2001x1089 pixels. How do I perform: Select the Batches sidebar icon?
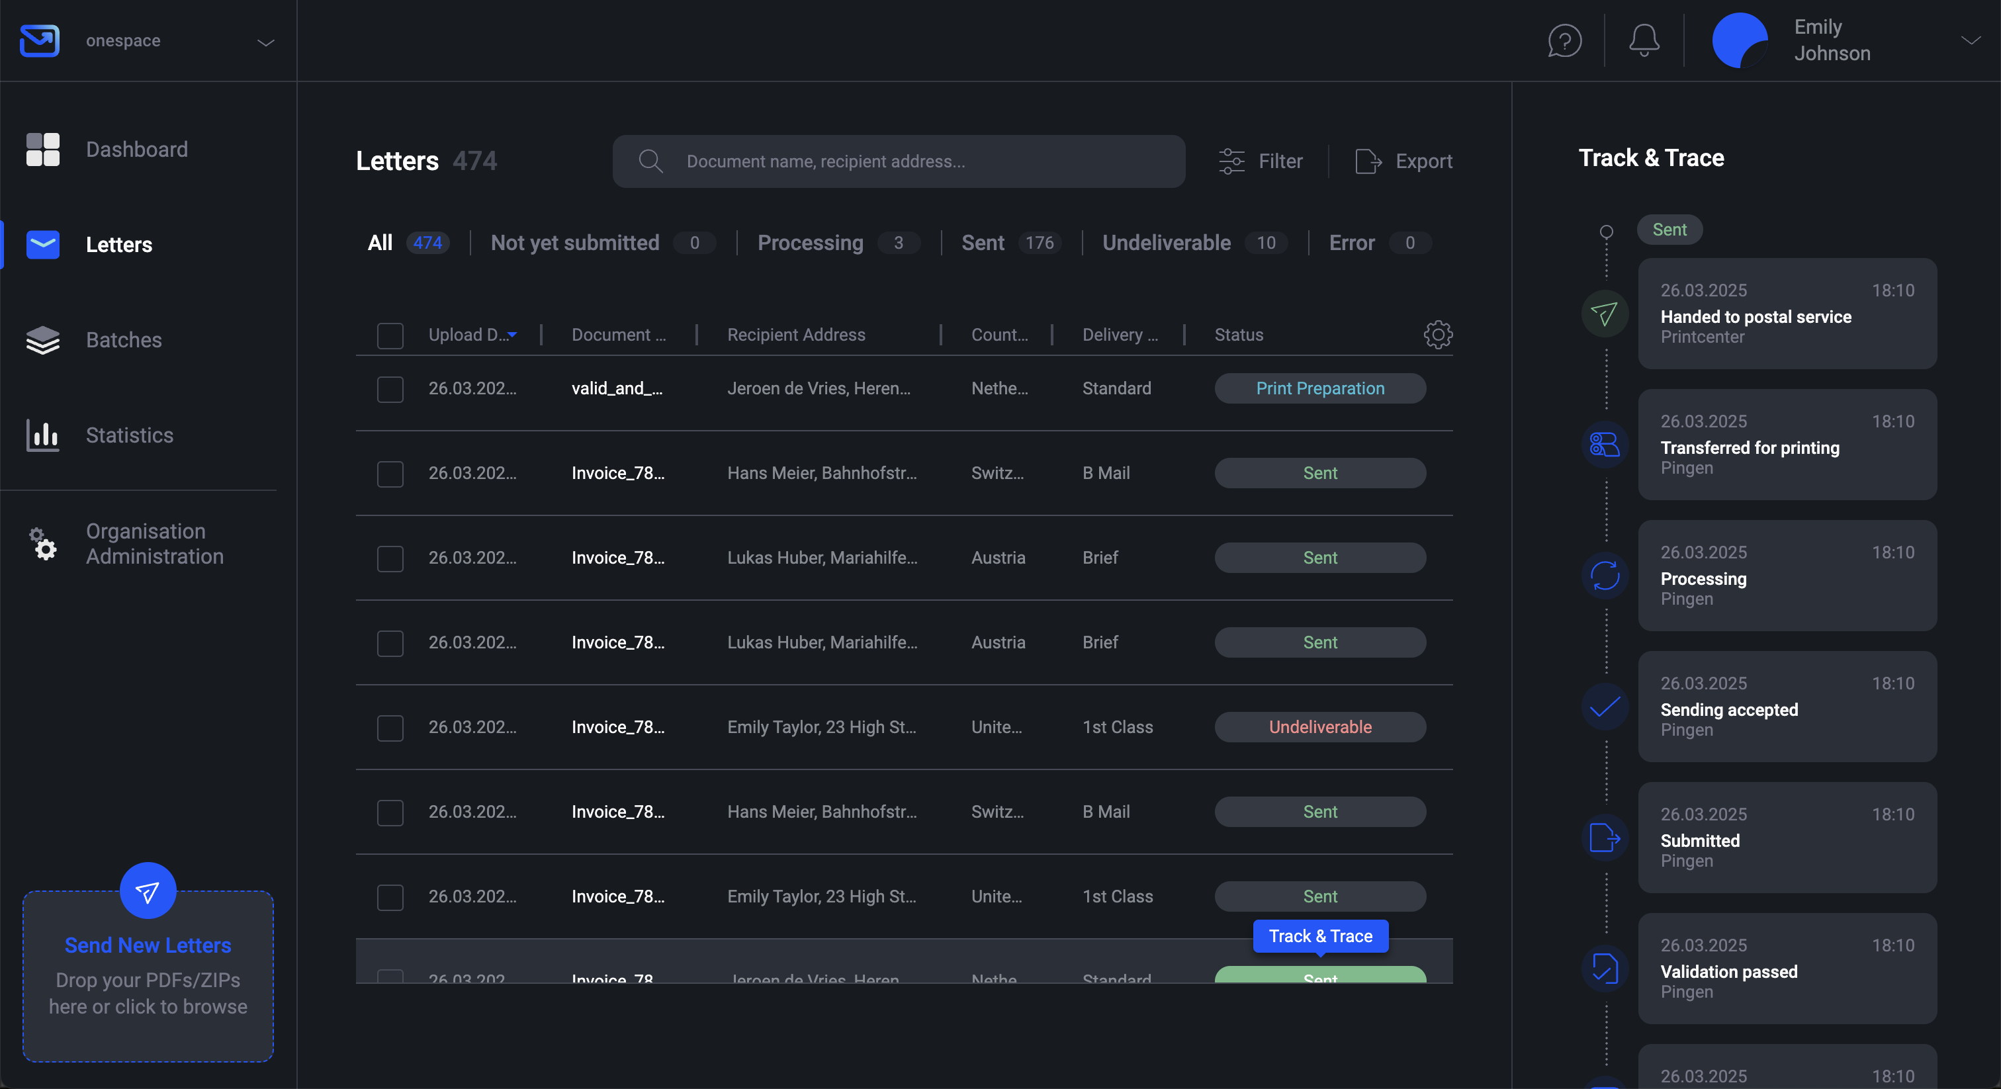pyautogui.click(x=43, y=339)
